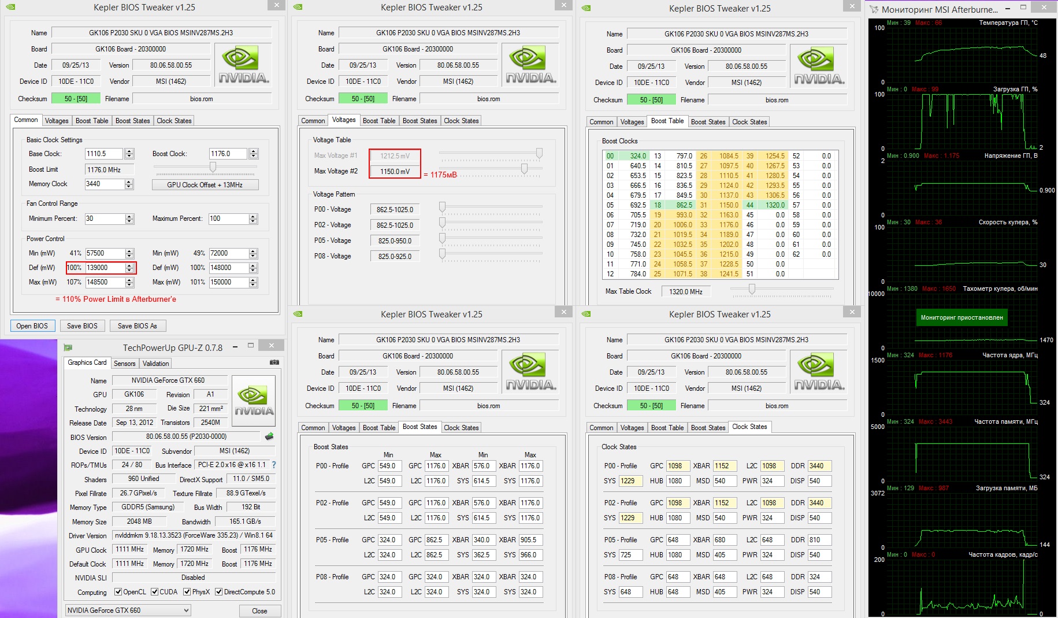
Task: Increase the 57500 Min (mW) value with up arrow
Action: [129, 251]
